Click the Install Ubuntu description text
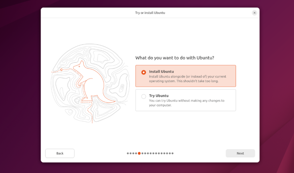This screenshot has width=294, height=173. point(187,79)
